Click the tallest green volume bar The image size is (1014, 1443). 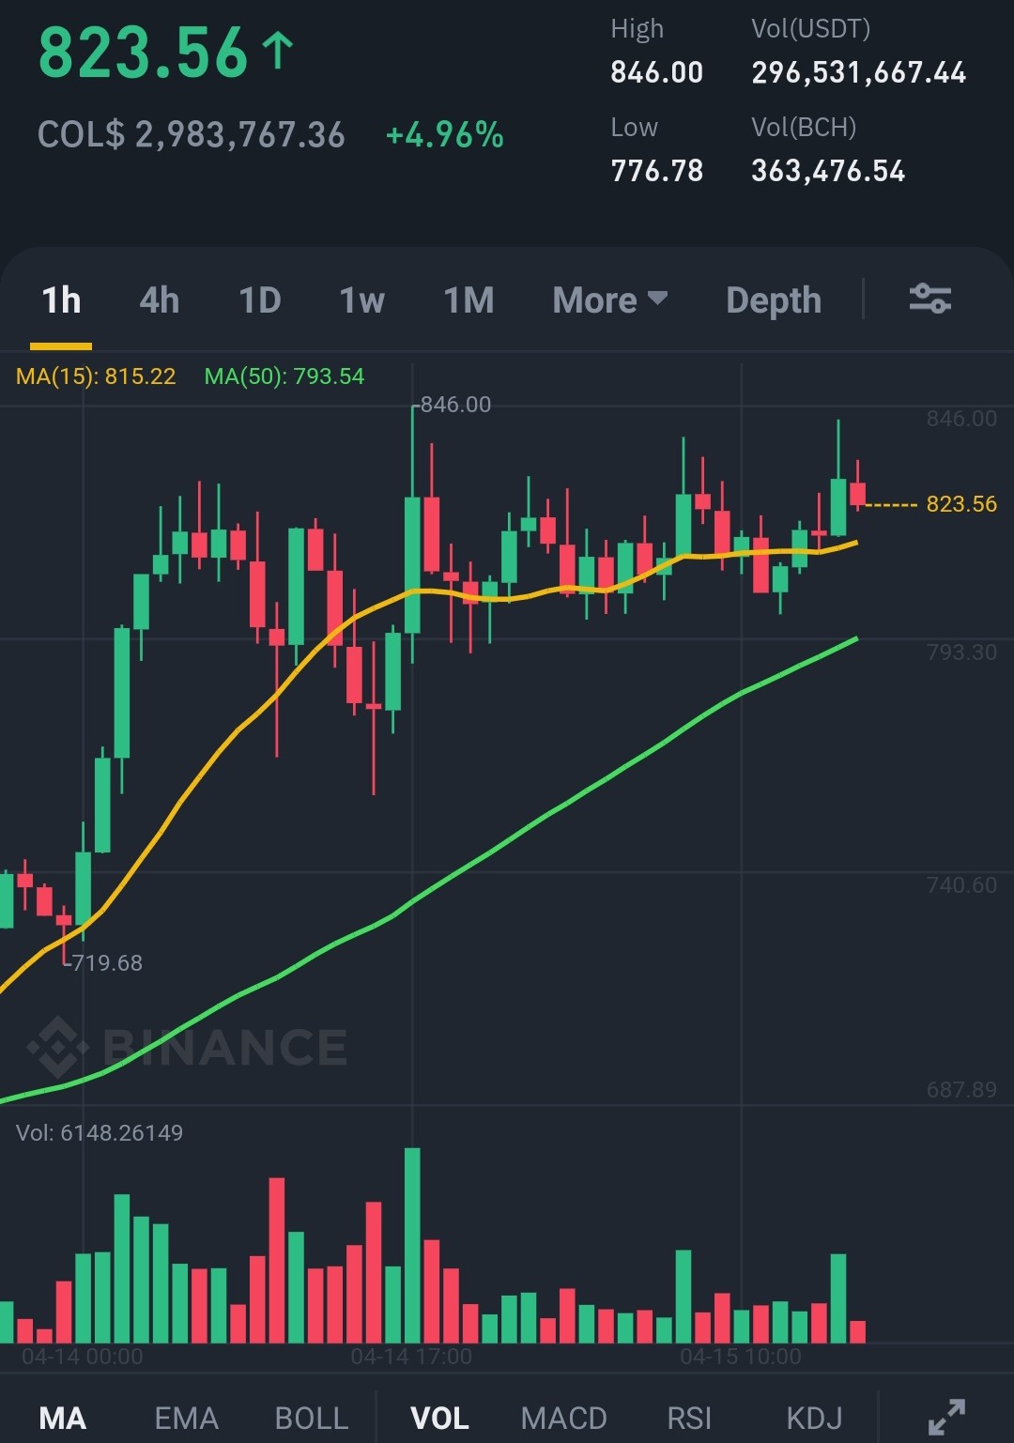(412, 1245)
